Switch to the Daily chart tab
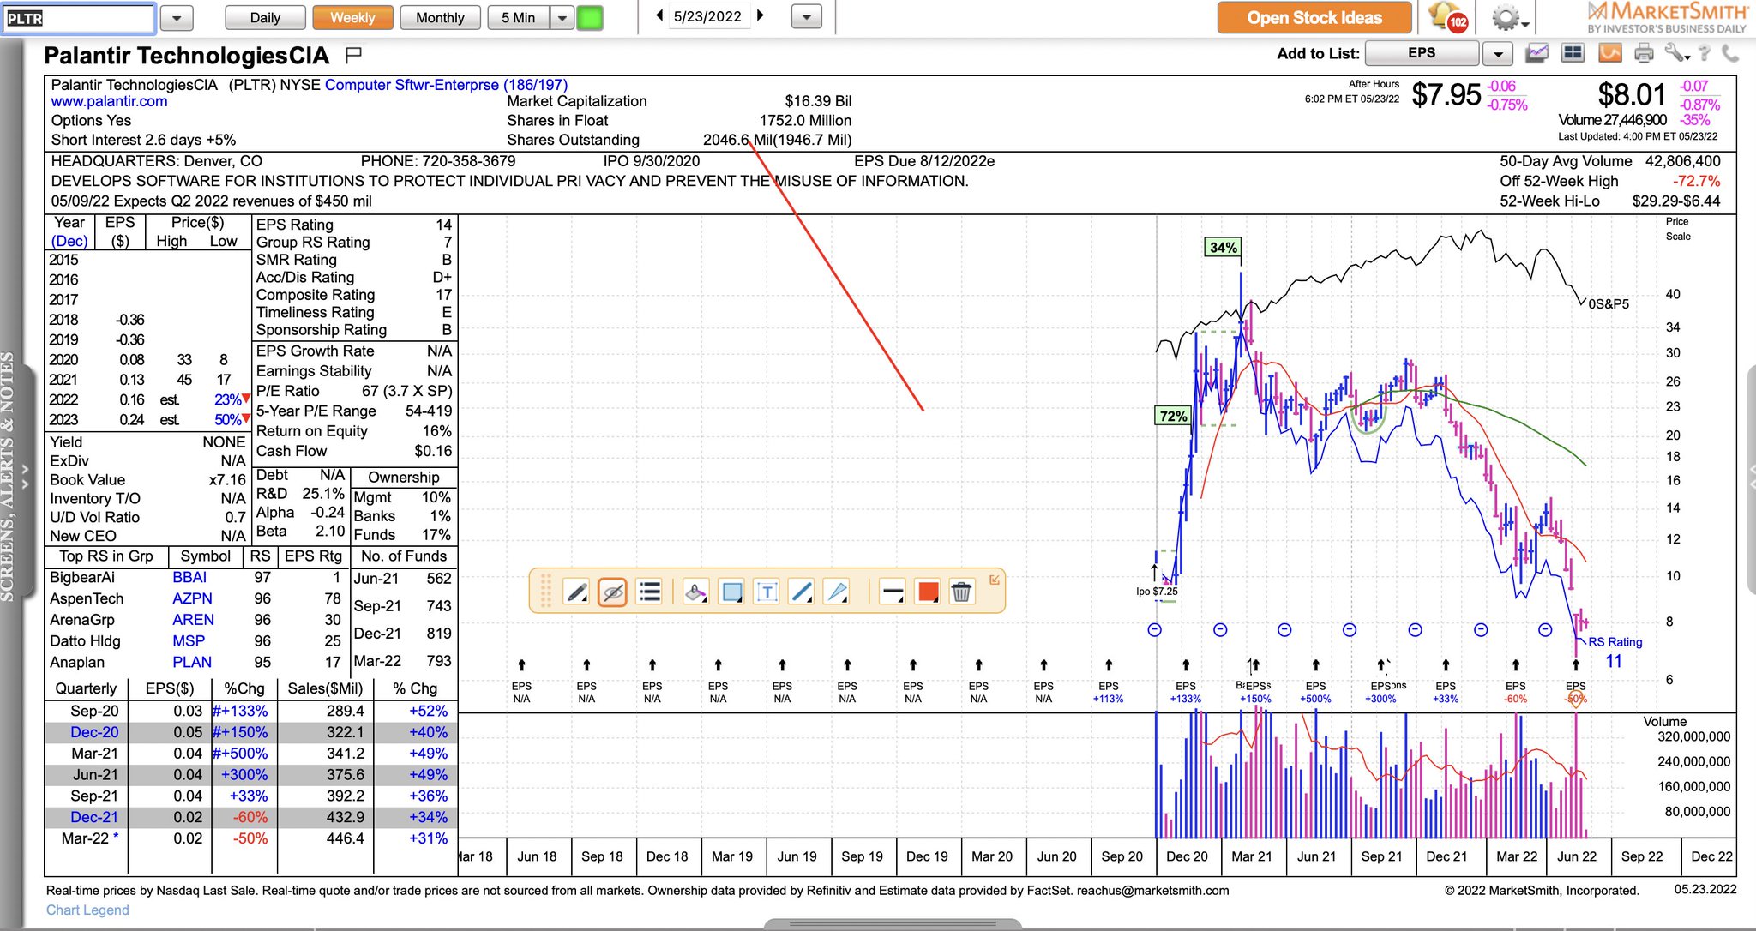1756x931 pixels. tap(265, 17)
